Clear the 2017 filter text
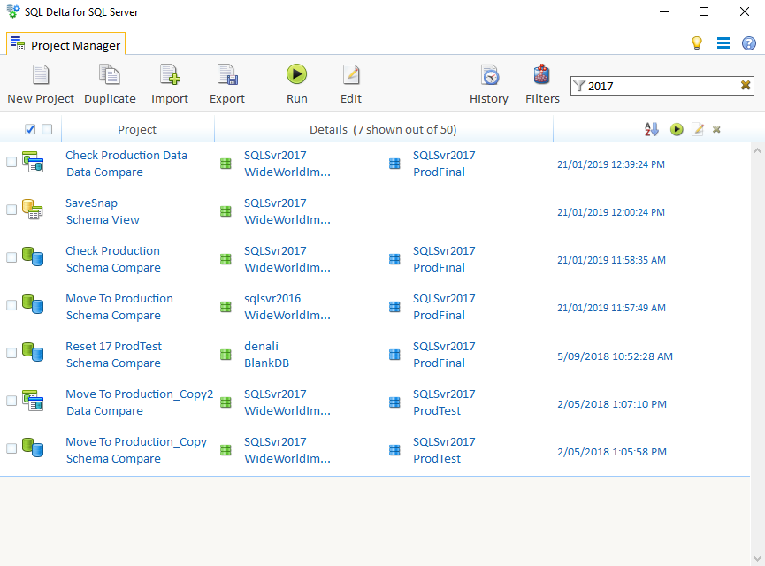Screen dimensions: 765x566 pyautogui.click(x=745, y=86)
